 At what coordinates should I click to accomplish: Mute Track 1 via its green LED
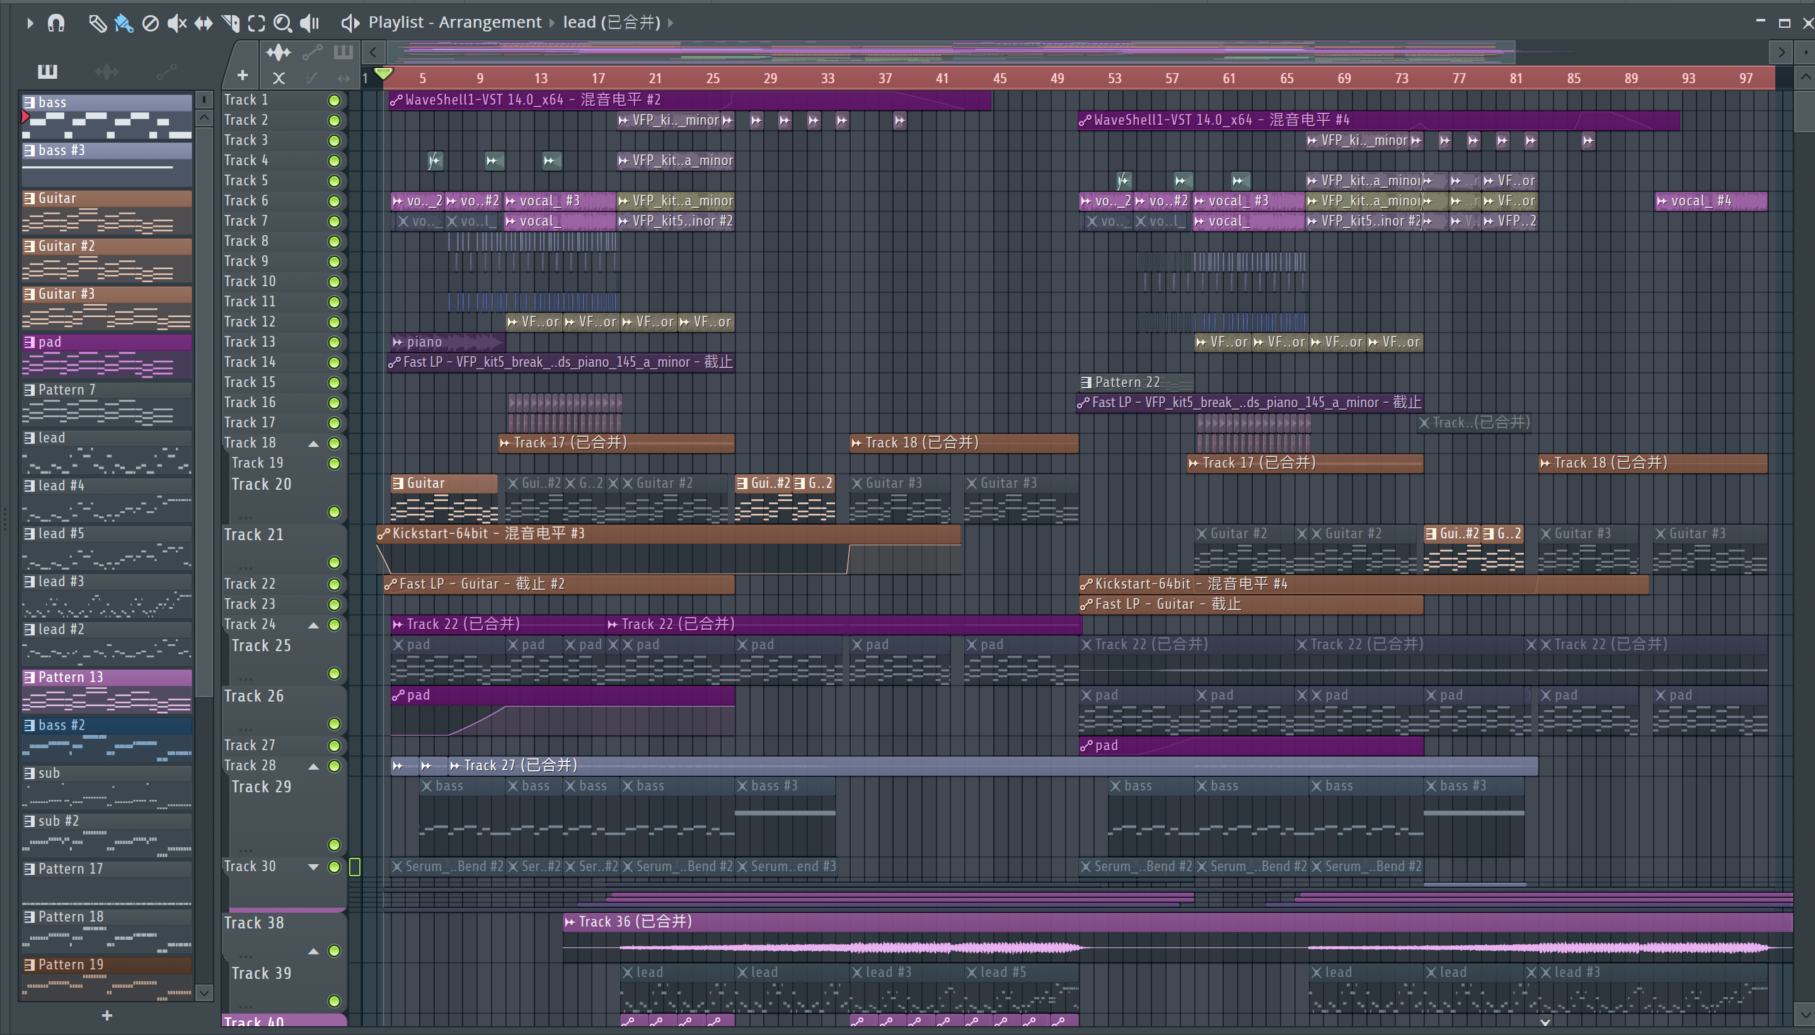pos(333,100)
